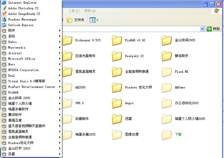Image resolution: width=224 pixels, height=158 pixels.
Task: Click the 转到 go button
Action: tap(213, 29)
